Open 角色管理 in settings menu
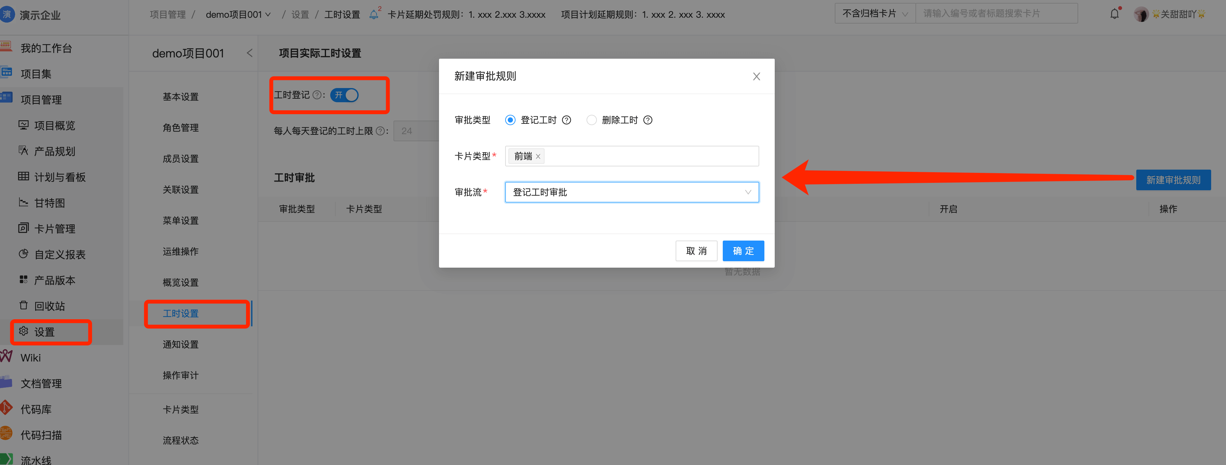Image resolution: width=1226 pixels, height=465 pixels. (x=180, y=127)
